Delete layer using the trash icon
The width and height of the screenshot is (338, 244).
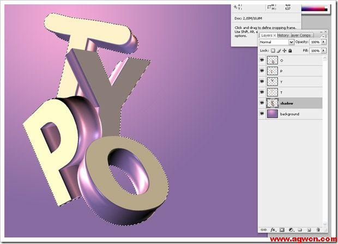click(318, 230)
